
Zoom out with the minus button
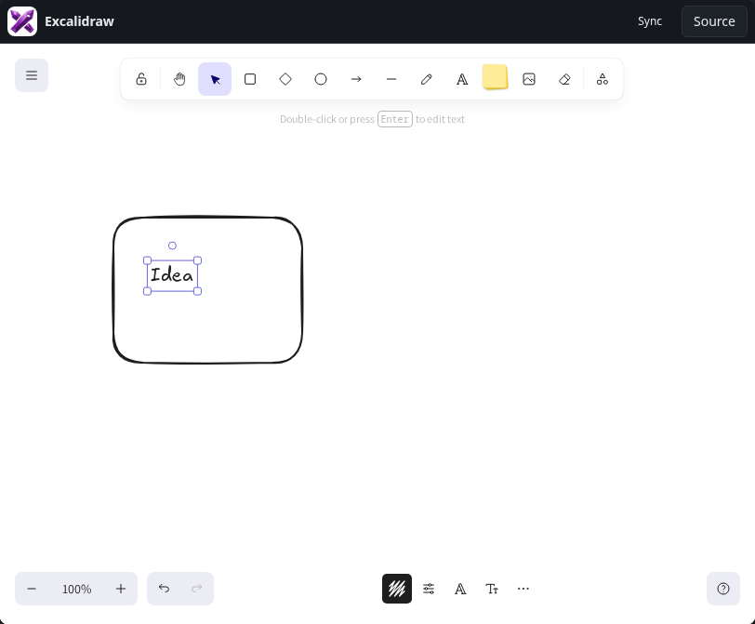(x=32, y=589)
